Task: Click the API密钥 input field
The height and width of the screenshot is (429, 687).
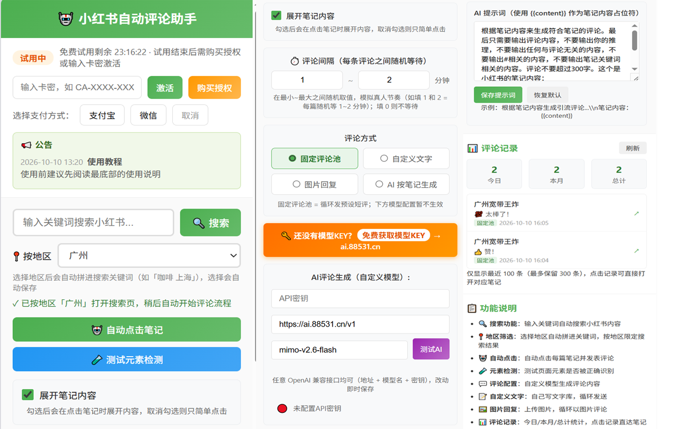Action: [360, 299]
